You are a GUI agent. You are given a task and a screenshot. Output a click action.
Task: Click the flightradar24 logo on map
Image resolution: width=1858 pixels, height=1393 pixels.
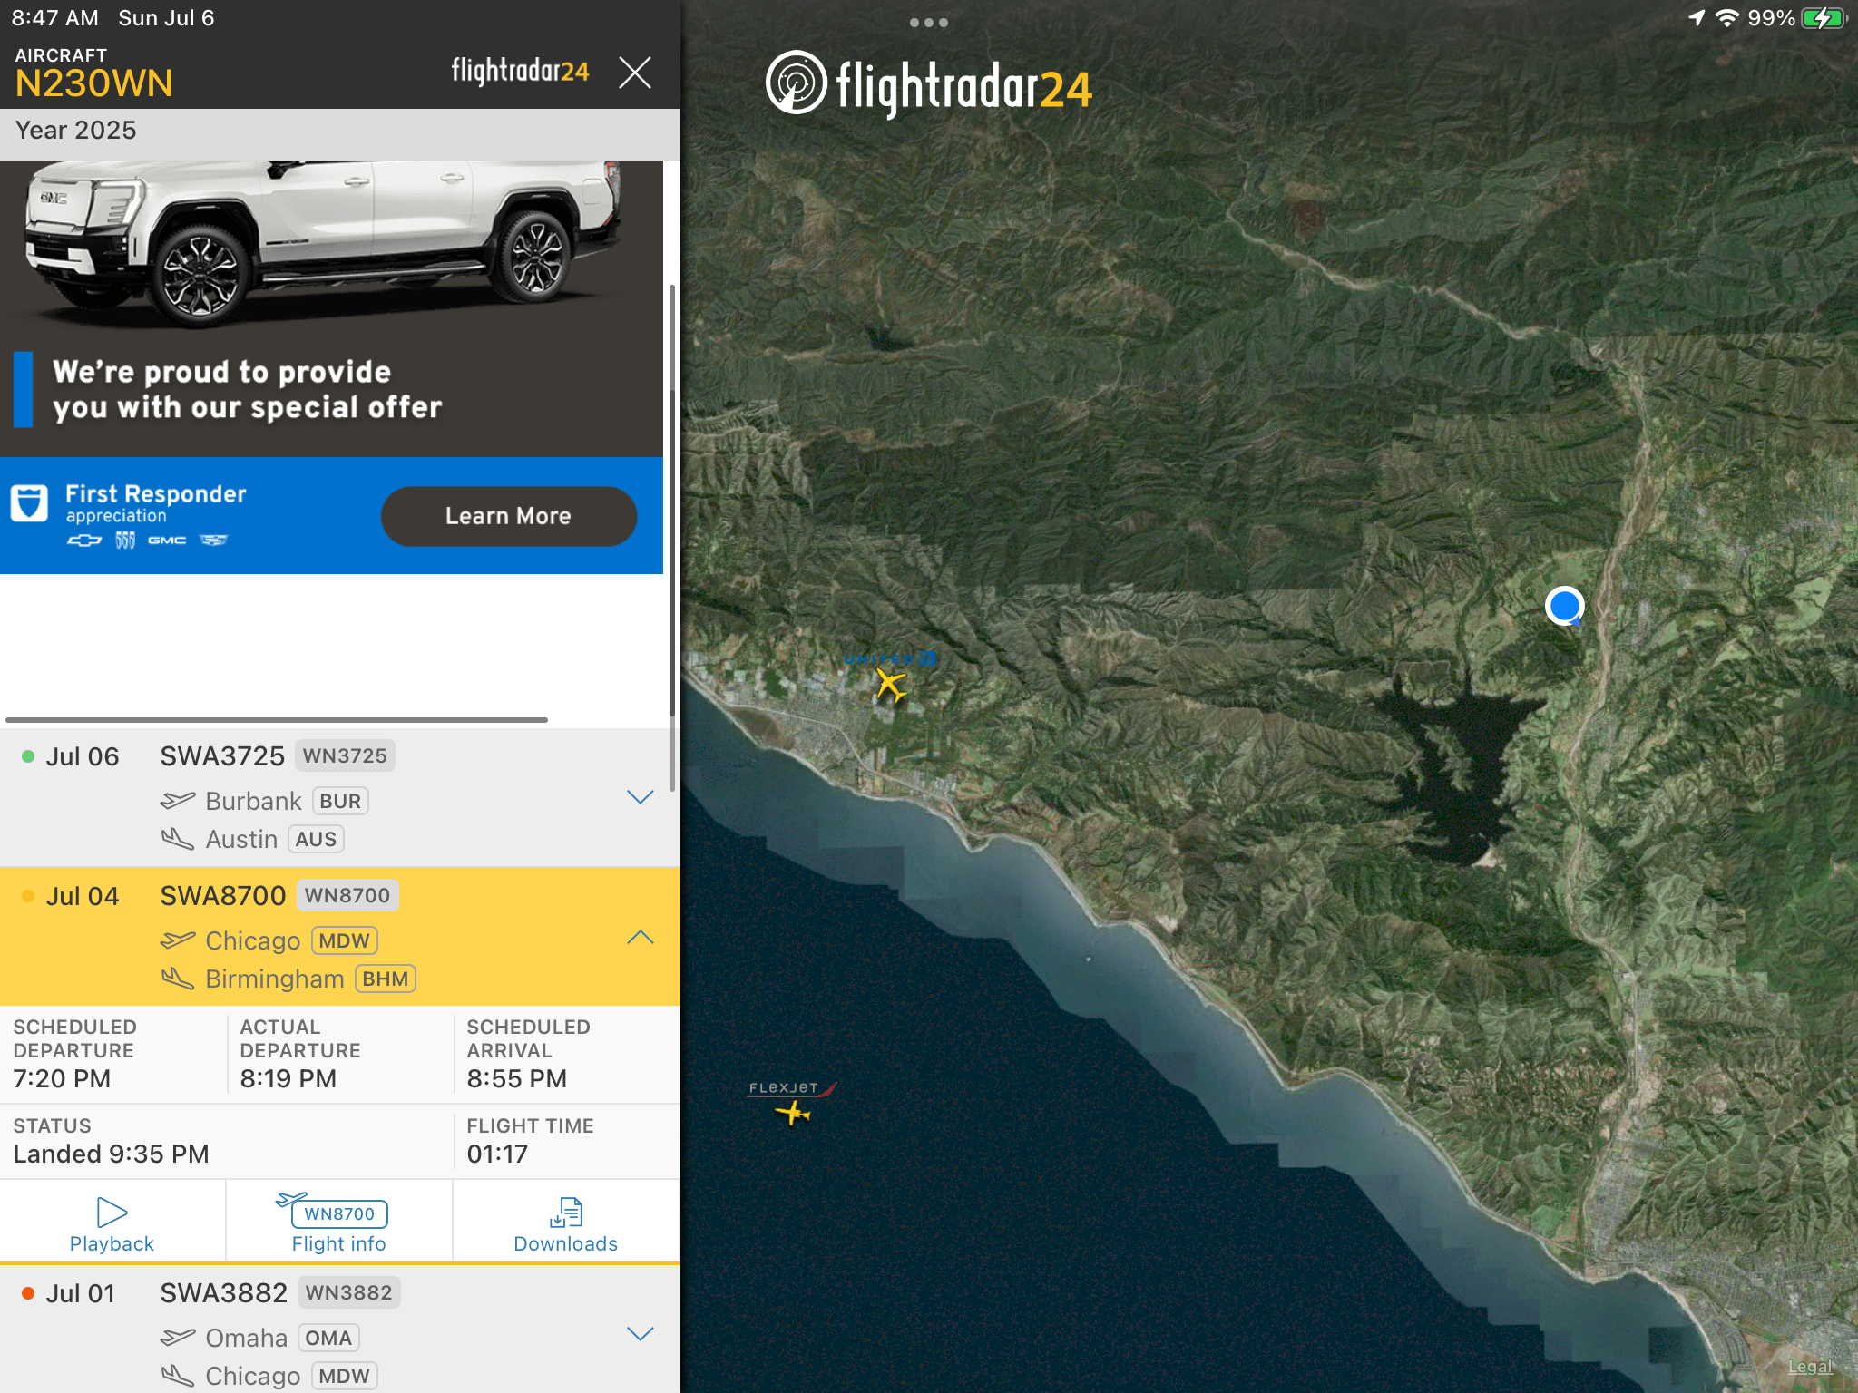928,85
